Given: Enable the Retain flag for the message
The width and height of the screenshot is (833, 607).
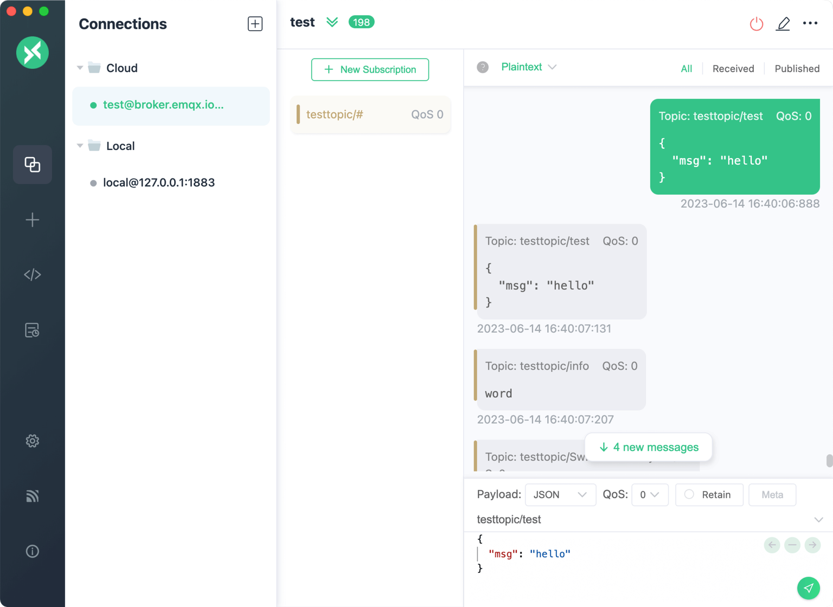Looking at the screenshot, I should tap(709, 494).
